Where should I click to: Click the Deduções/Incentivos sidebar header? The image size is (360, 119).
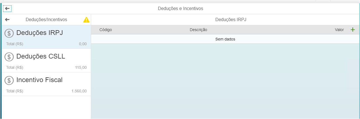click(x=46, y=20)
